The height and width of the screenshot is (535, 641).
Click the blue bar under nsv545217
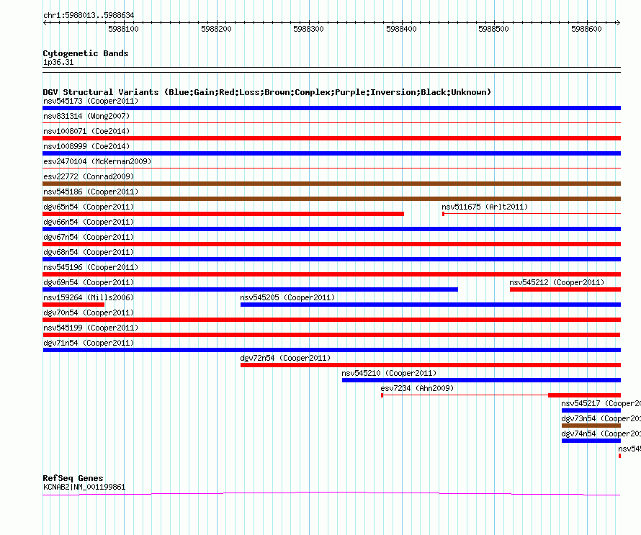591,410
